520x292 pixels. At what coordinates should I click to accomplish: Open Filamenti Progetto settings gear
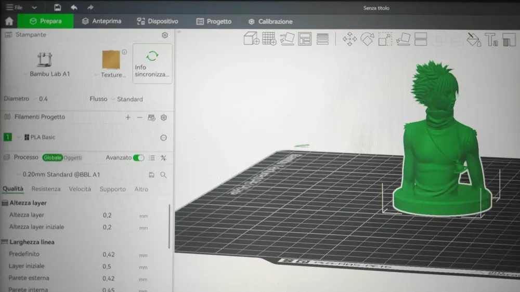click(x=163, y=117)
